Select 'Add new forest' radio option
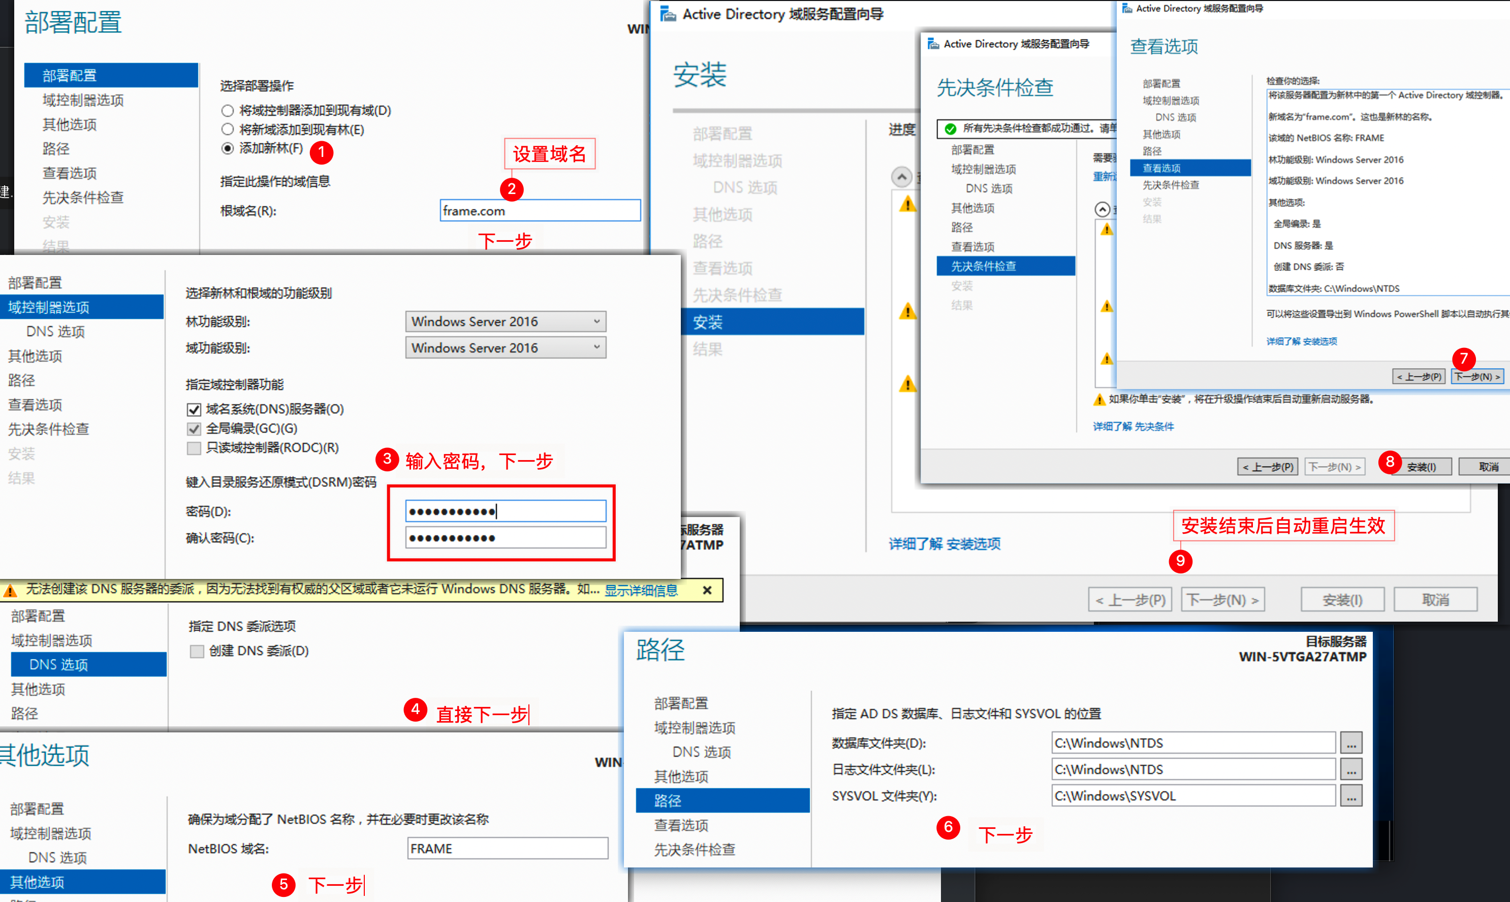This screenshot has width=1510, height=902. pos(227,148)
